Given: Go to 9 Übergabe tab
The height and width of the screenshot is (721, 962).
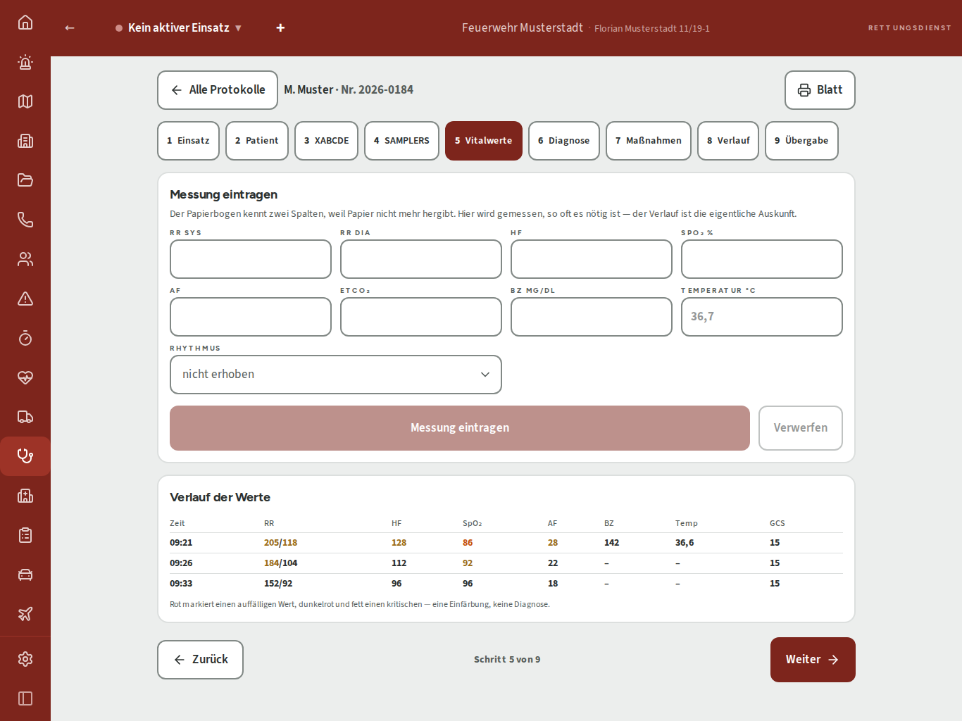Looking at the screenshot, I should [801, 141].
